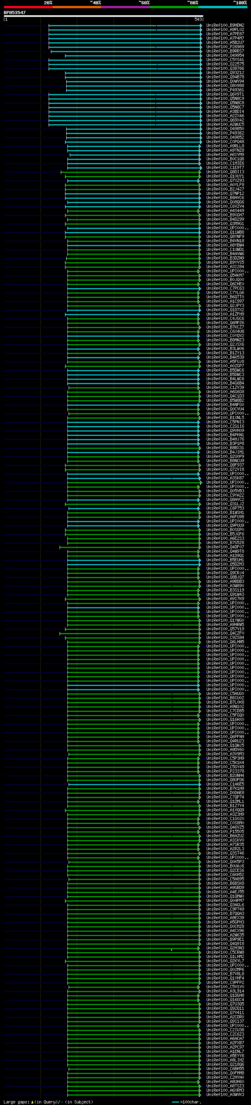Select the query name BP053547
251x1105 pixels.
(x=15, y=13)
